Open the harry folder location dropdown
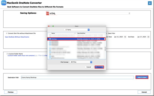 click(77, 30)
